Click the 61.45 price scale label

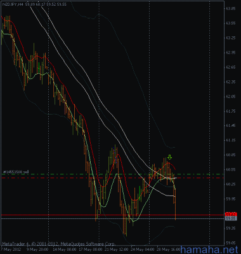point(231,126)
